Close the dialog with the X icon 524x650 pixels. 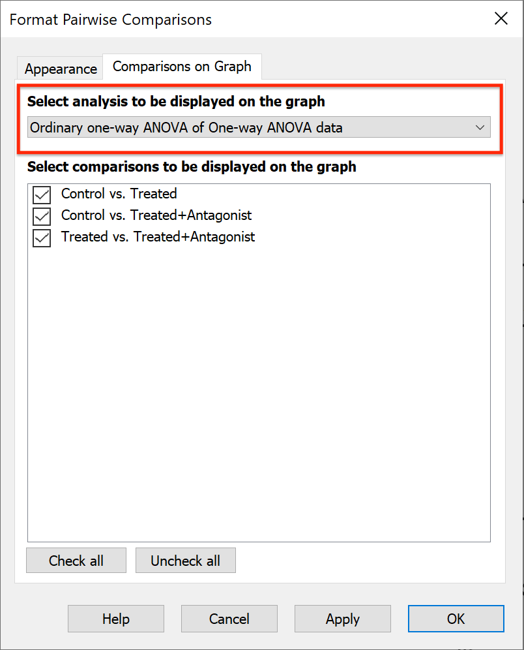point(501,19)
